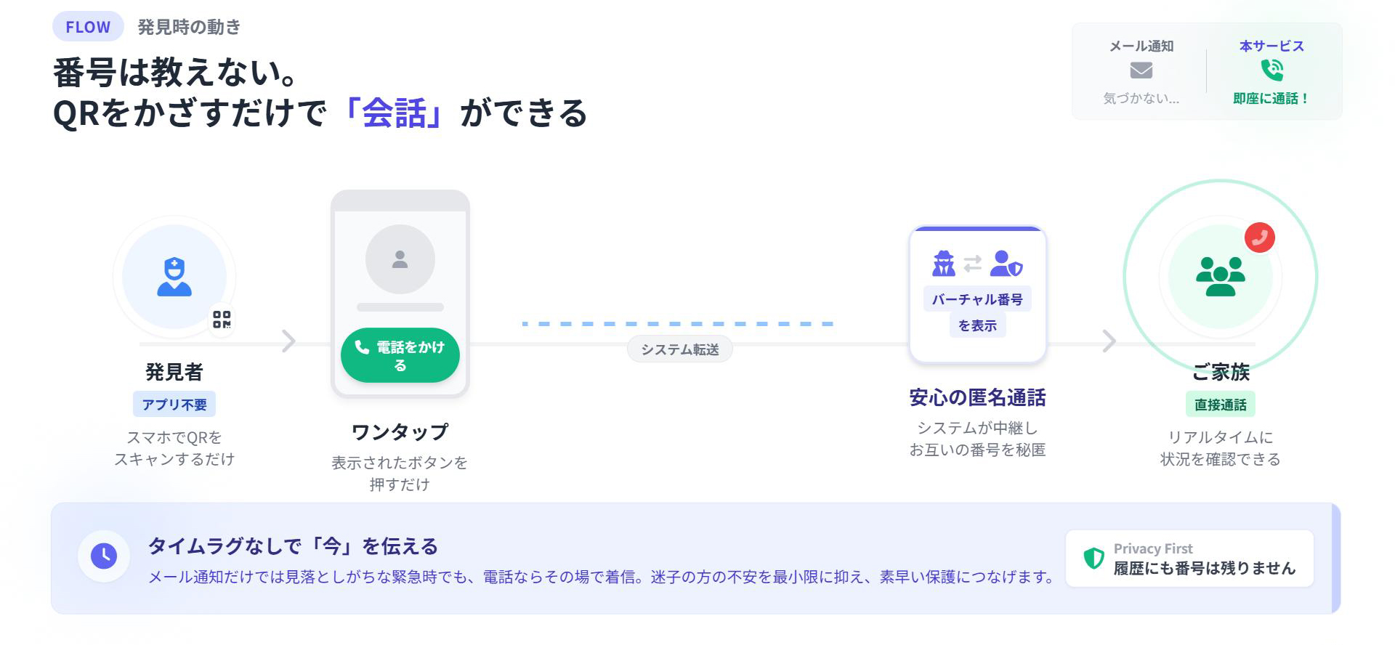Click the chevron arrow before ご家族 step
The image size is (1395, 645).
coord(1109,341)
